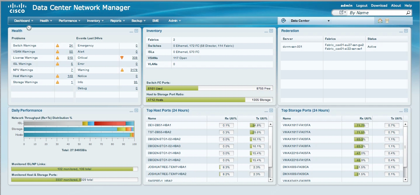This screenshot has height=195, width=420.
Task: Minimize the Inventory panel
Action: coord(266,31)
